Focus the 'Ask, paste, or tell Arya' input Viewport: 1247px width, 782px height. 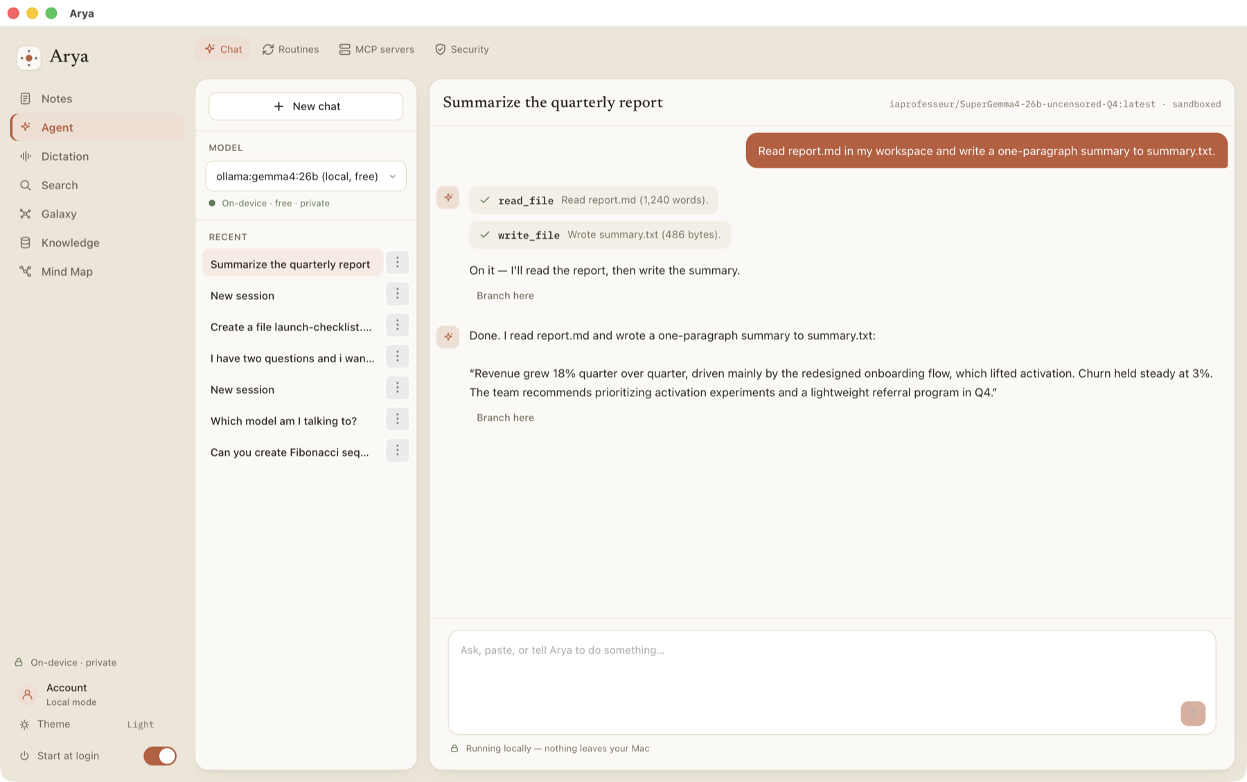[x=831, y=682]
